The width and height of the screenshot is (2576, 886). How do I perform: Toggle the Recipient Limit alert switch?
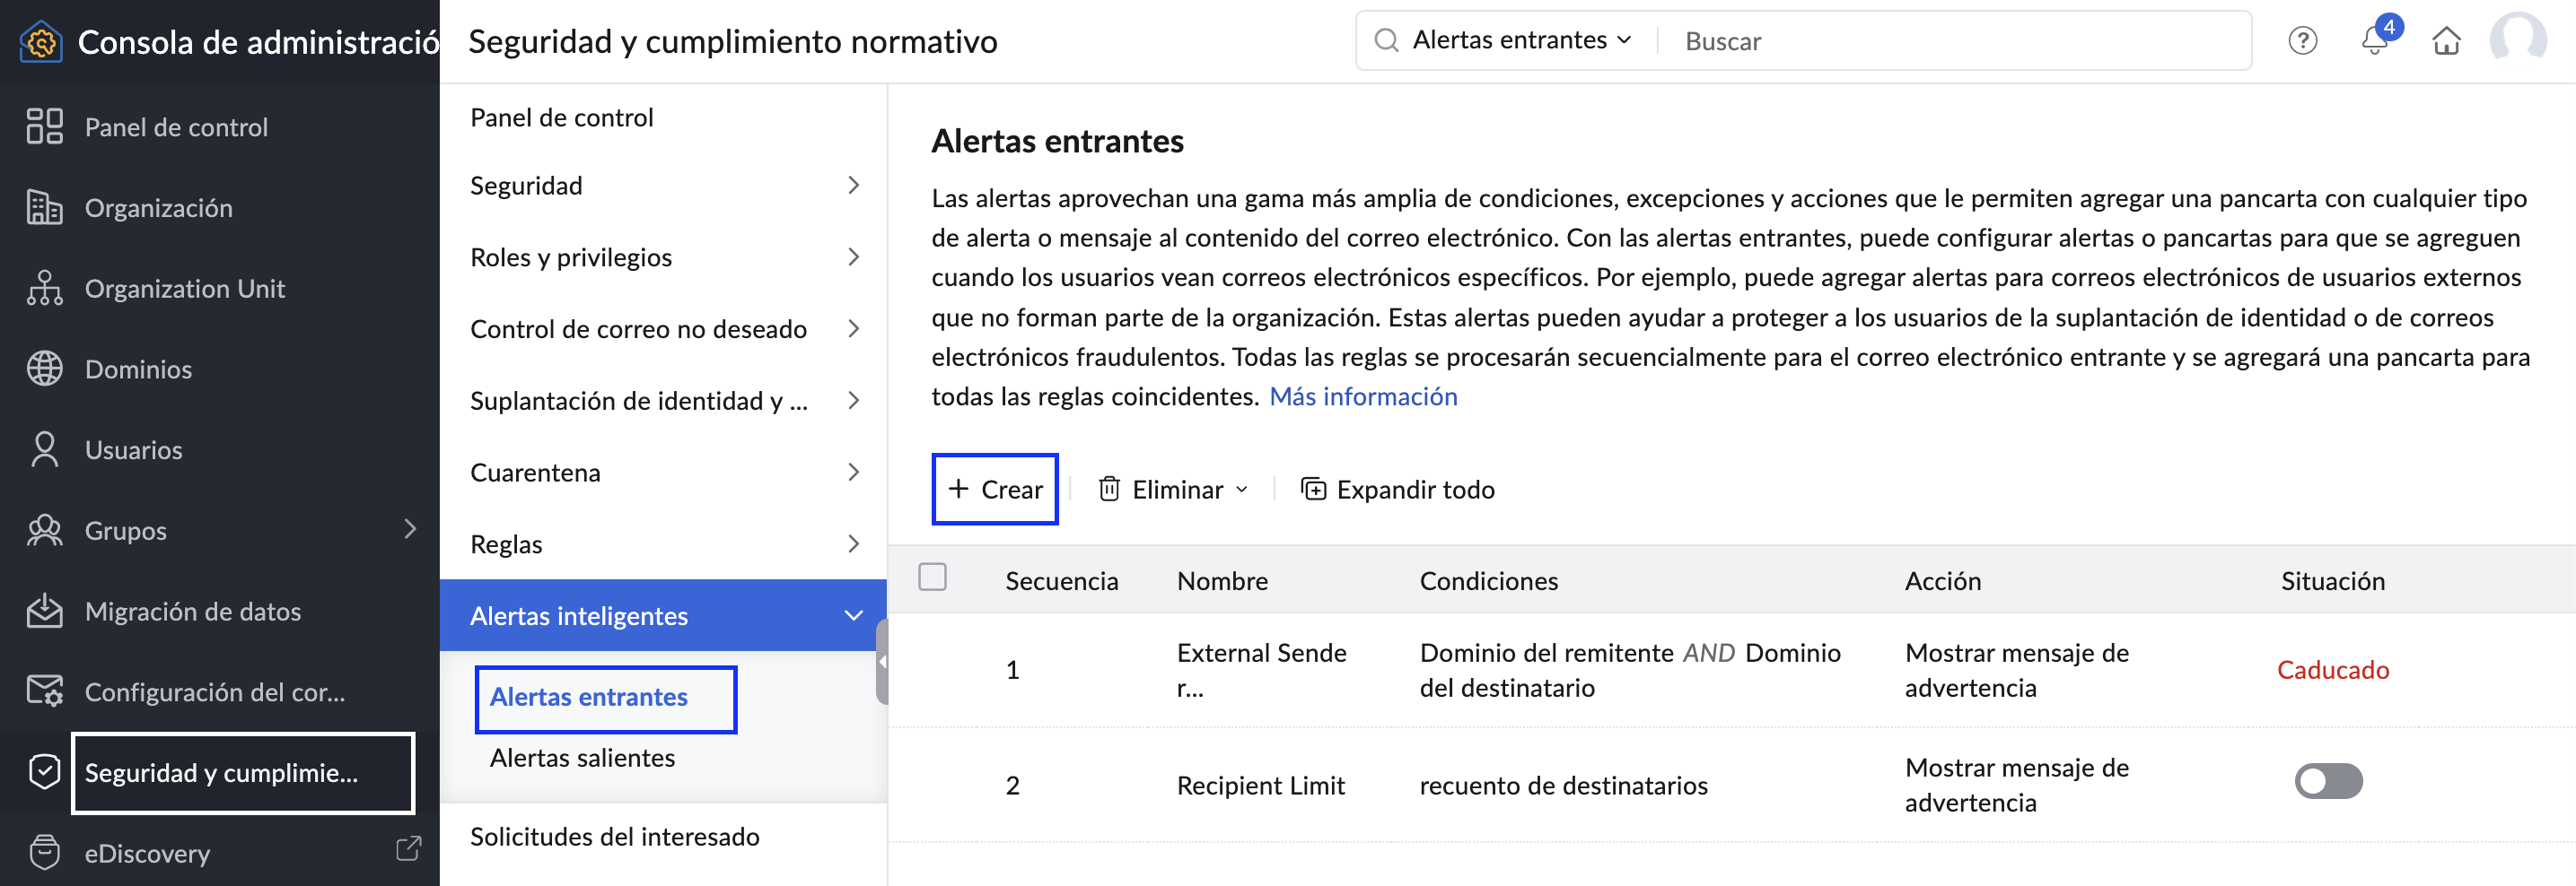coord(2328,782)
